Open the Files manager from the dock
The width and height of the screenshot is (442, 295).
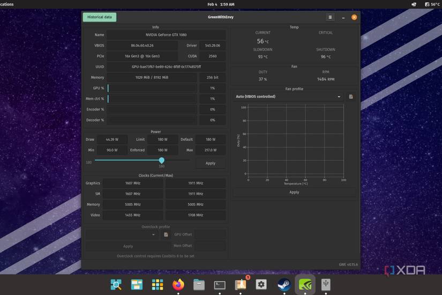point(199,285)
